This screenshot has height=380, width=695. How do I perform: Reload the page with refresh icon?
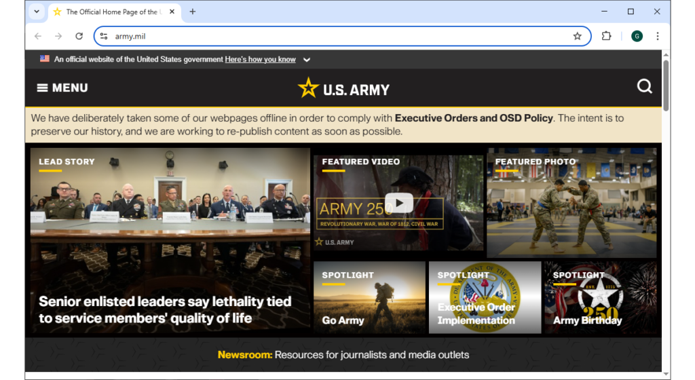click(x=79, y=37)
